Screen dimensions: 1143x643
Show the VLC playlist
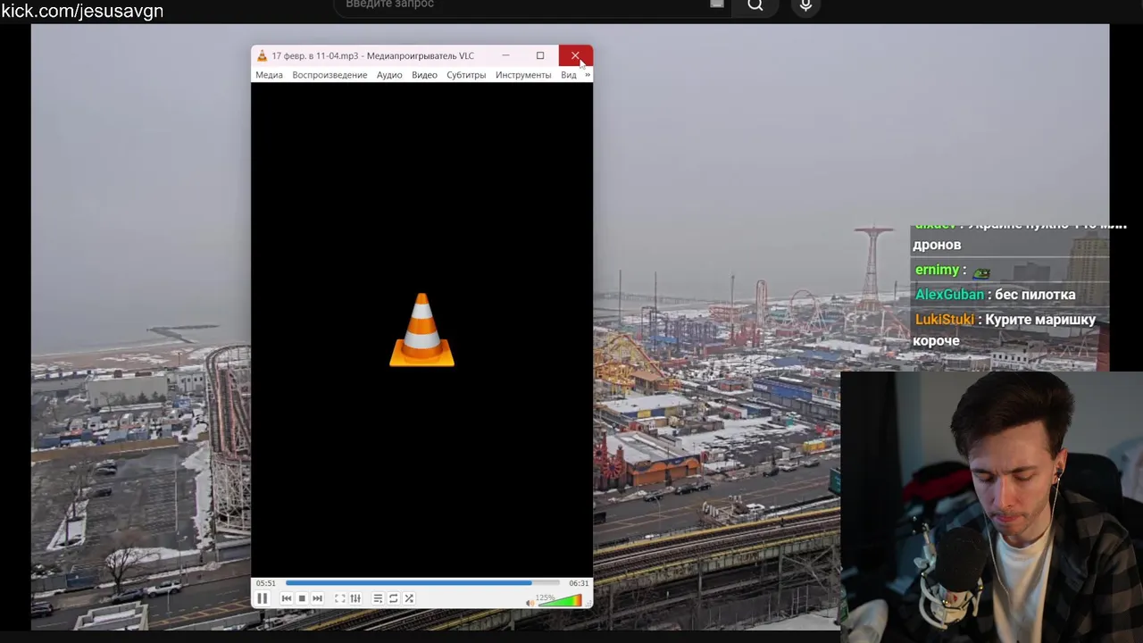[378, 598]
